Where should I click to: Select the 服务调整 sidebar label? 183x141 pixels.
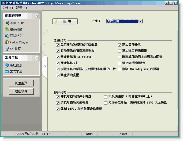16,29
